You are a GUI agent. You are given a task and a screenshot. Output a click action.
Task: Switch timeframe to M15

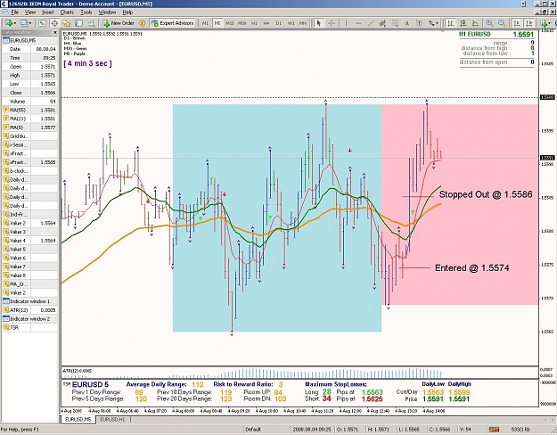[x=230, y=23]
